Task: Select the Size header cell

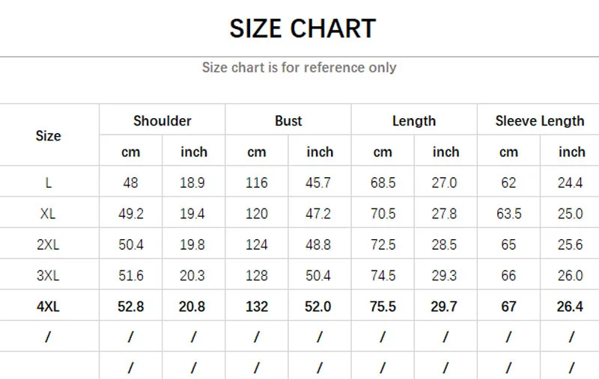Action: click(x=48, y=136)
